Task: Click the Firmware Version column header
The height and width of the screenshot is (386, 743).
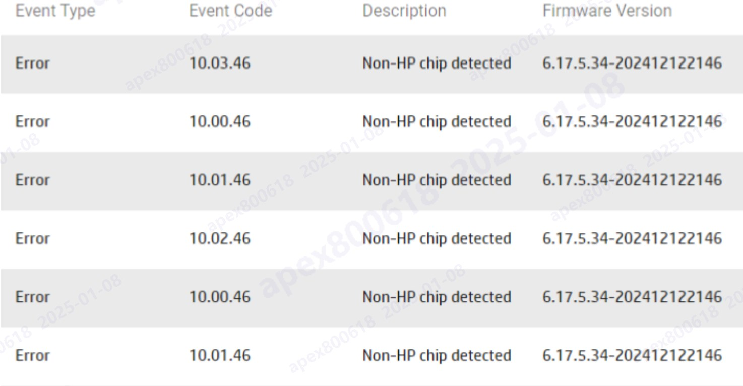Action: coord(607,11)
